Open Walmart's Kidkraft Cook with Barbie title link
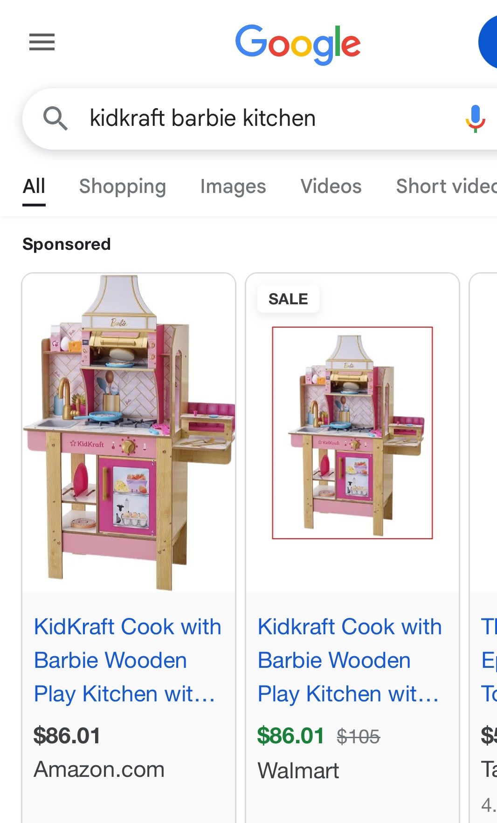497x823 pixels. click(350, 660)
